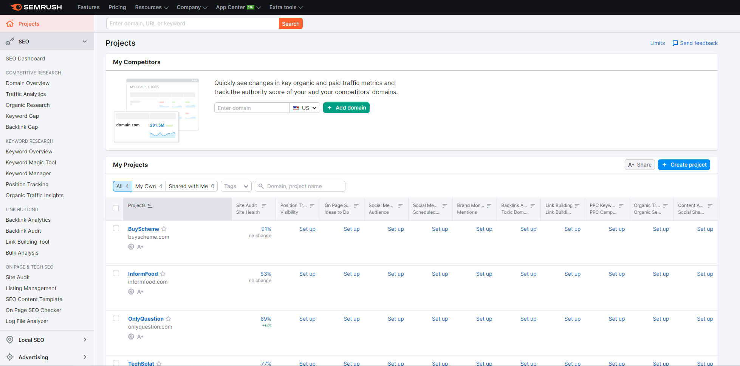
Task: Check the TechSplat project checkbox
Action: [x=116, y=363]
